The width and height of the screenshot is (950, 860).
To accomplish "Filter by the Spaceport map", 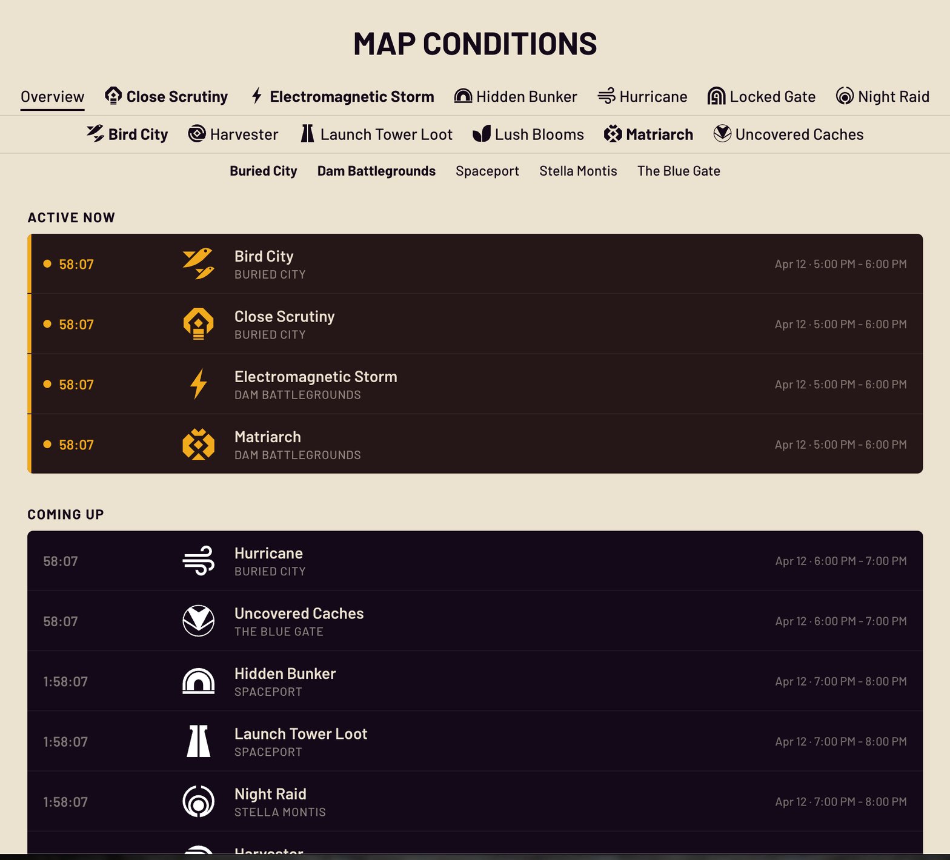I will (487, 171).
